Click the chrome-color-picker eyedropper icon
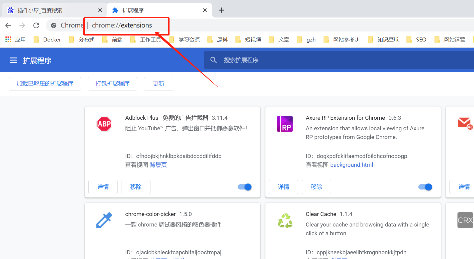This screenshot has width=474, height=259. [104, 220]
